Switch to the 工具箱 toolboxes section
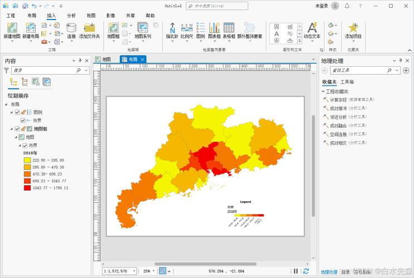Viewport: 414px width, 278px height. point(347,82)
